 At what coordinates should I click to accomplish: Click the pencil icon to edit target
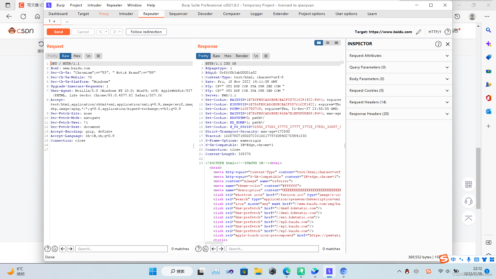click(x=419, y=32)
